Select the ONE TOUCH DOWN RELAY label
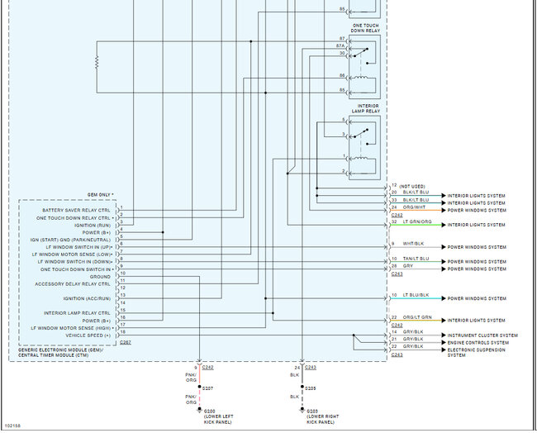The height and width of the screenshot is (433, 537). point(365,28)
